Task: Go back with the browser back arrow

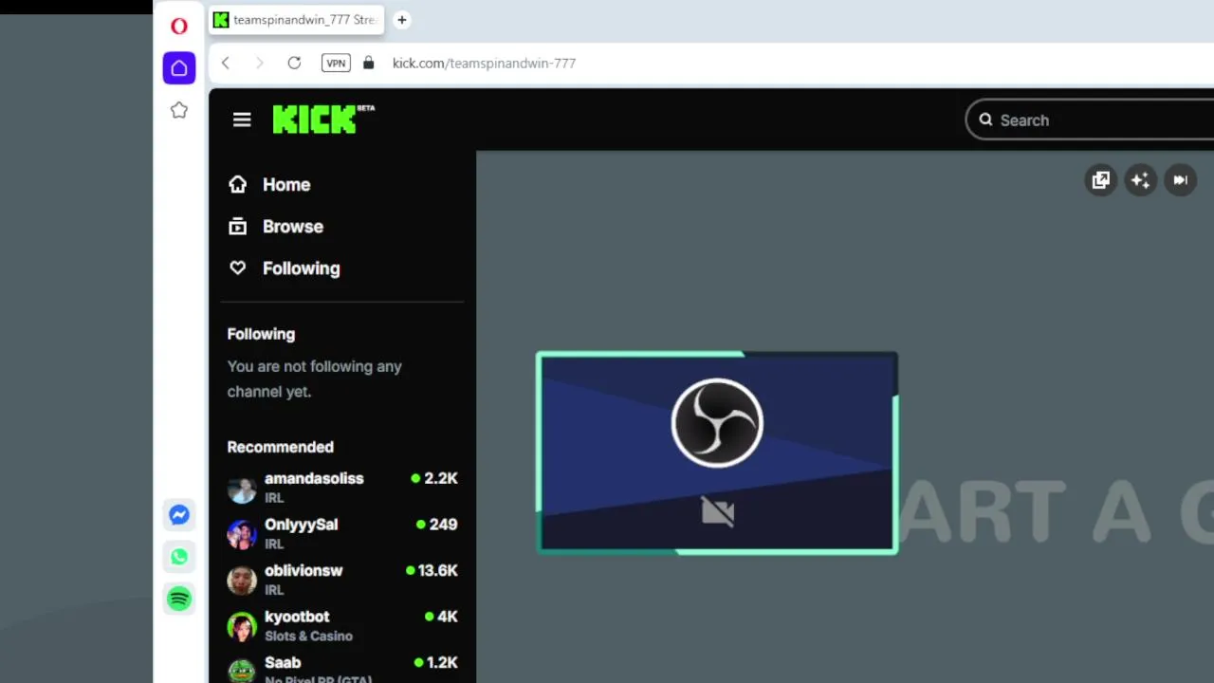Action: tap(226, 63)
